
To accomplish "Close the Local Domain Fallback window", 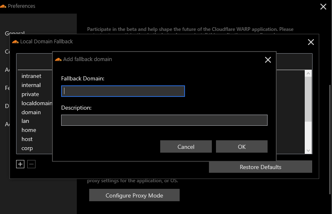I will [311, 42].
